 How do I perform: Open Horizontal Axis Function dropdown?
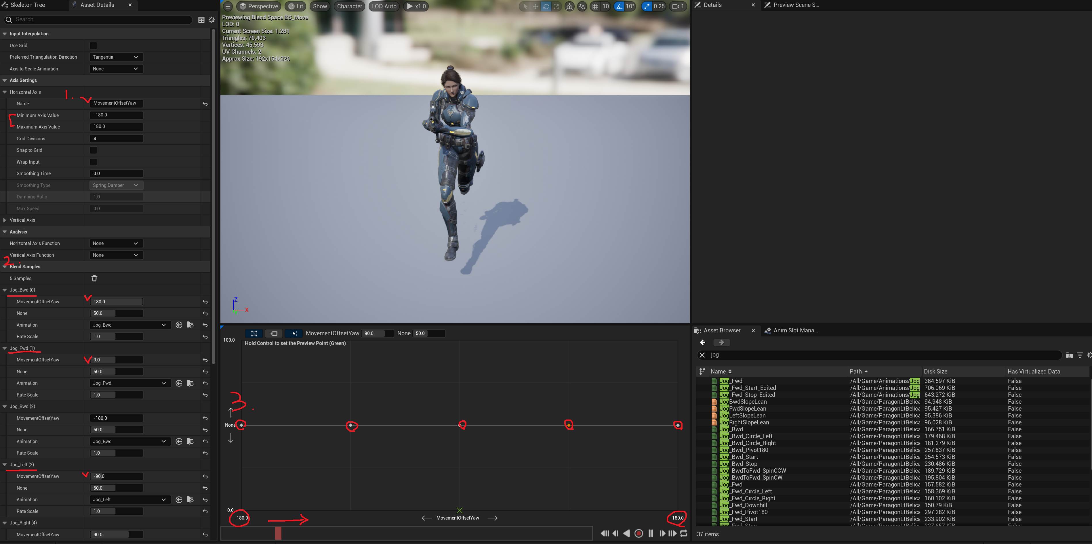point(116,244)
